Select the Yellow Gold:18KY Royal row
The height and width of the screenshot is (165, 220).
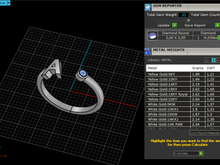click(x=183, y=94)
